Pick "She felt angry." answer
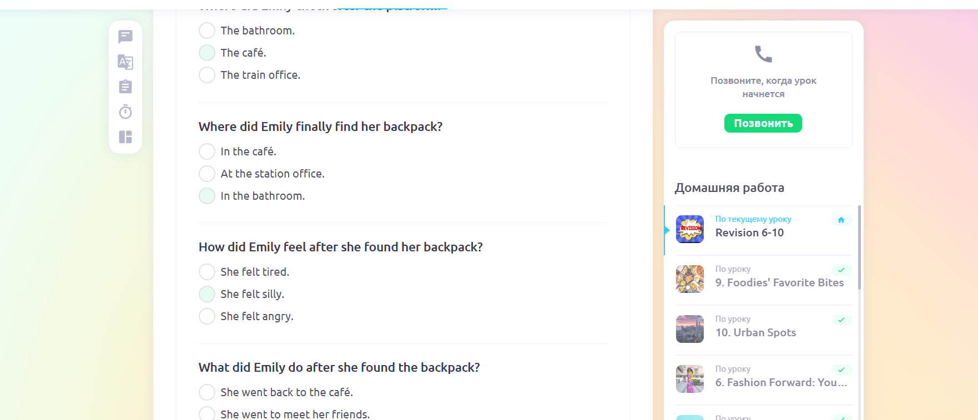The width and height of the screenshot is (978, 420). tap(207, 316)
